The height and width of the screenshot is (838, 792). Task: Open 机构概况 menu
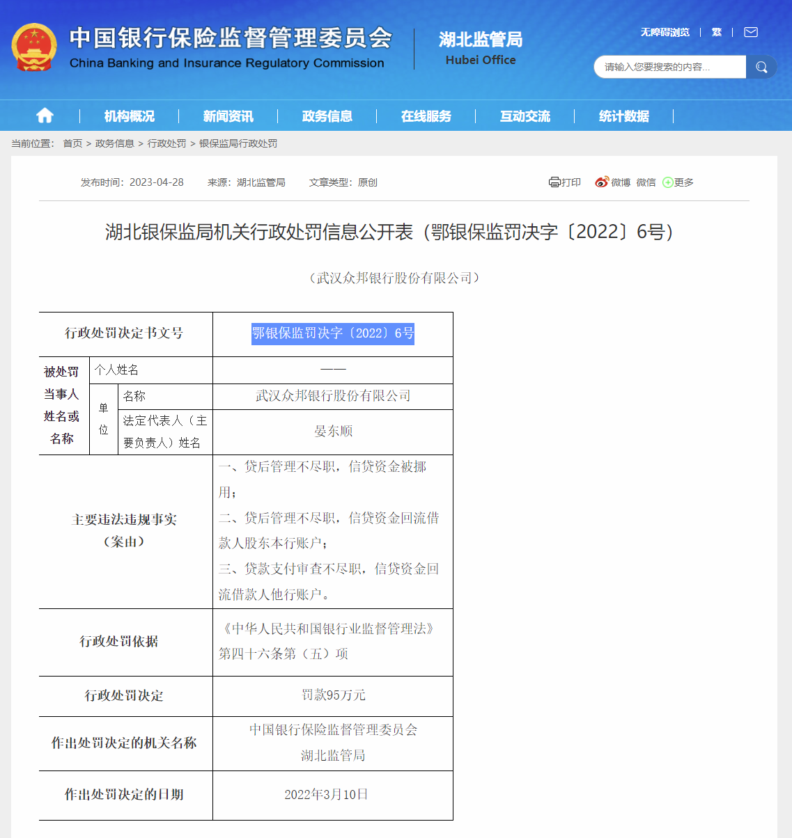tap(130, 116)
